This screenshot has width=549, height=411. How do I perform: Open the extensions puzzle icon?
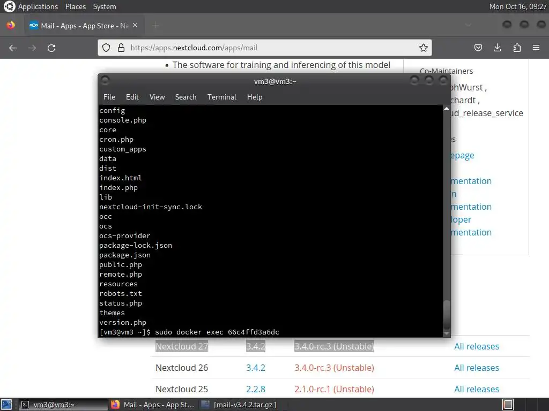coord(517,48)
